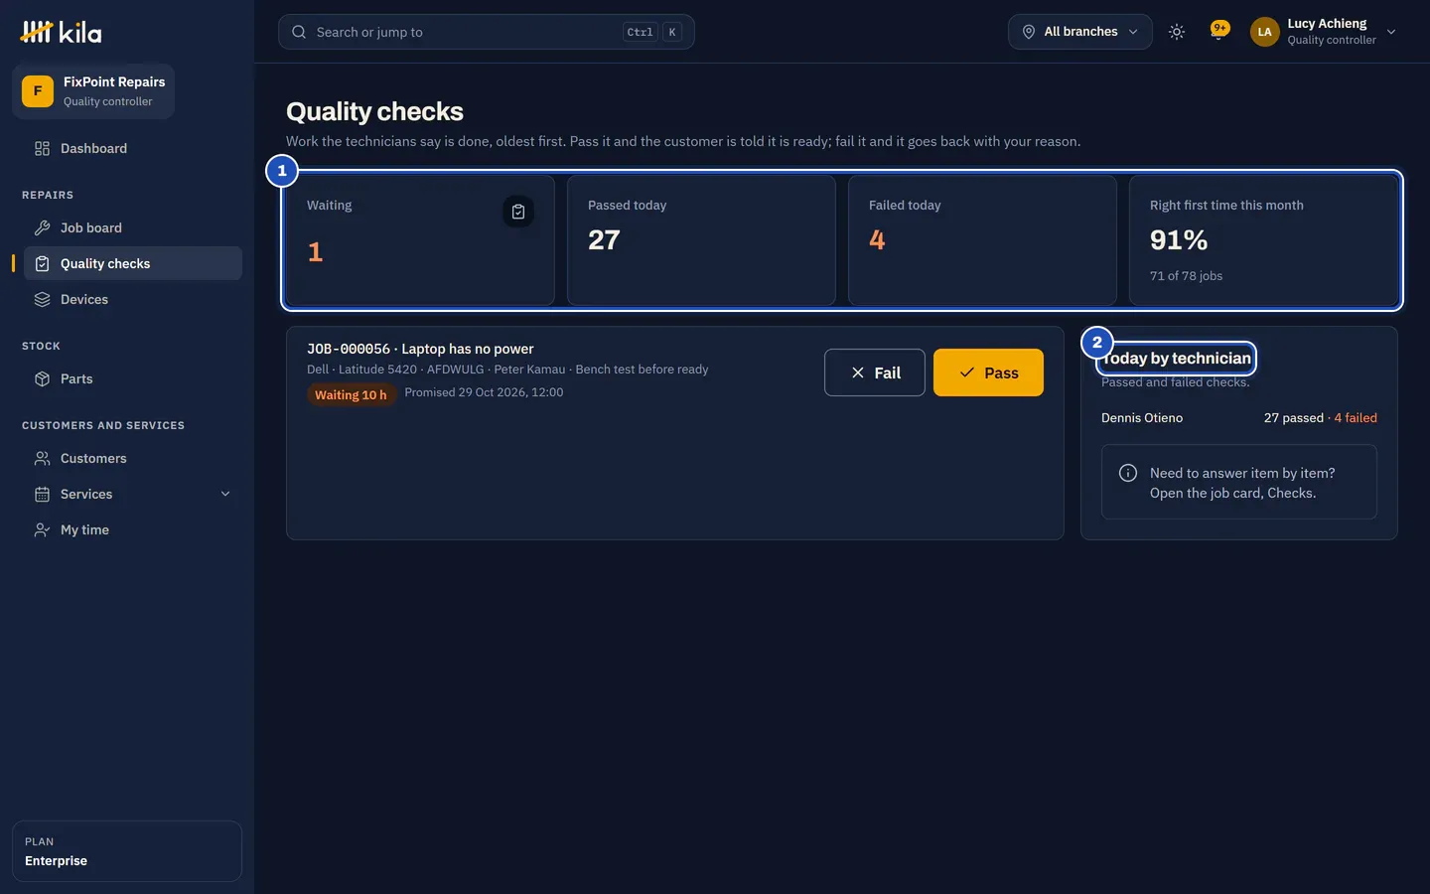The height and width of the screenshot is (894, 1430).
Task: Click the 71 of 78 jobs text
Action: [1186, 276]
